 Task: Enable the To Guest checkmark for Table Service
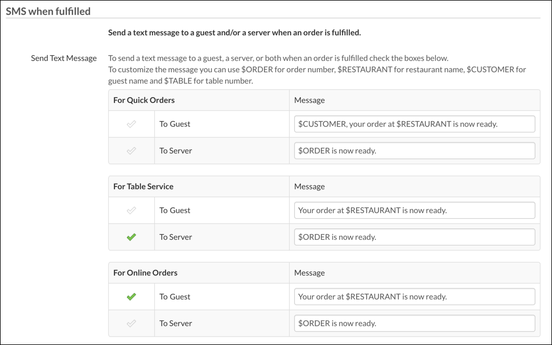click(x=130, y=210)
